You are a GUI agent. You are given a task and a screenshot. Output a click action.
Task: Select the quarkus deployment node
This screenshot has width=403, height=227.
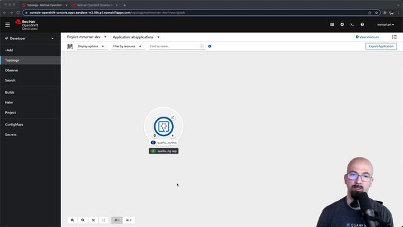[x=164, y=126]
